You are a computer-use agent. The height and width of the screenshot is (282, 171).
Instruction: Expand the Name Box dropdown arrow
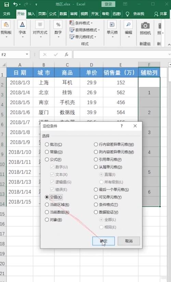click(27, 54)
